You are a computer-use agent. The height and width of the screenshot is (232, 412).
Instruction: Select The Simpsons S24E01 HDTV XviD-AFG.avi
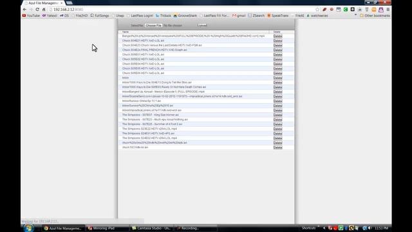[148, 133]
